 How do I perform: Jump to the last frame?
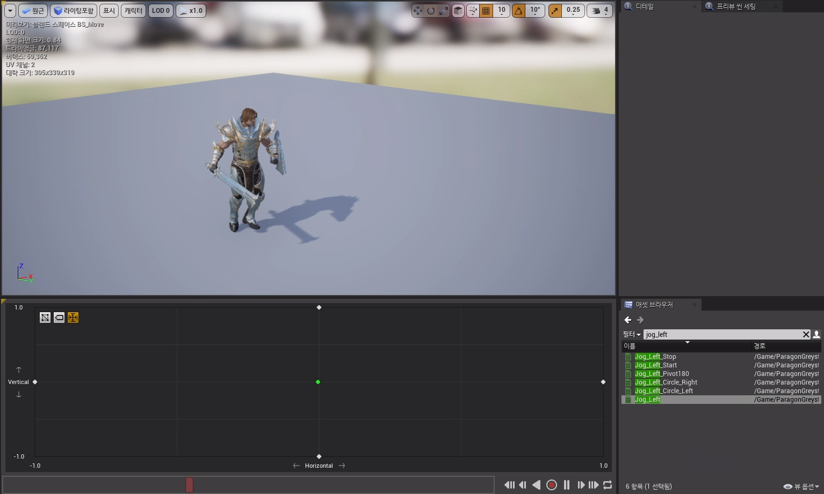click(594, 485)
